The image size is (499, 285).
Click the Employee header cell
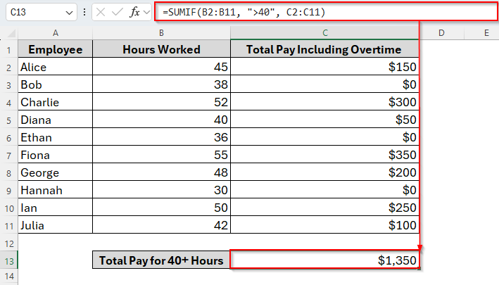[55, 49]
